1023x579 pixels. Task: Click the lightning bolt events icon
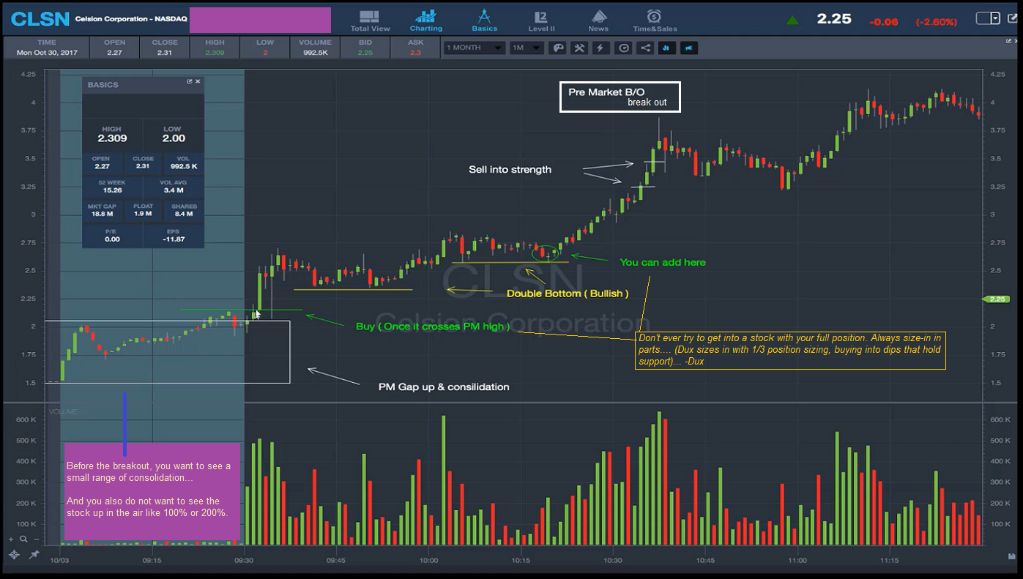601,48
